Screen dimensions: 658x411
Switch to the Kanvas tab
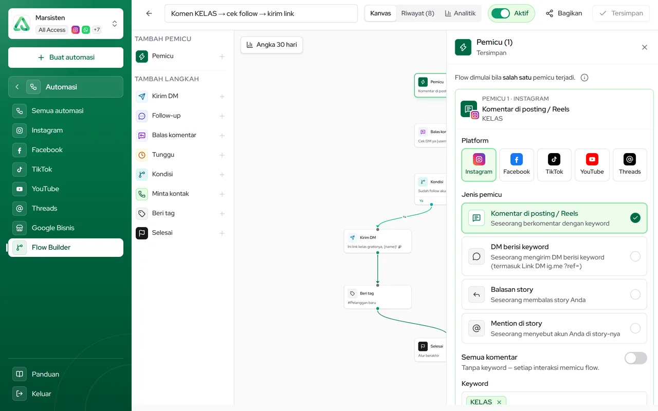380,13
